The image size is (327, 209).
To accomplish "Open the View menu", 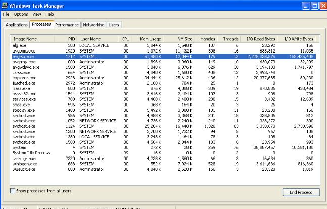I will click(x=37, y=14).
